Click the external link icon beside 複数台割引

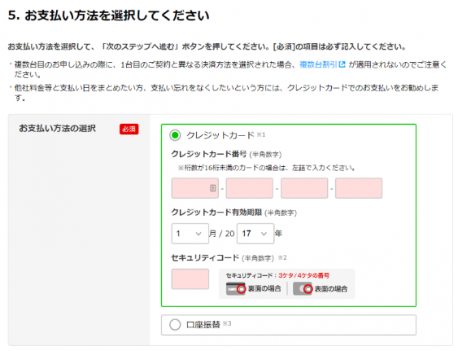pyautogui.click(x=342, y=64)
